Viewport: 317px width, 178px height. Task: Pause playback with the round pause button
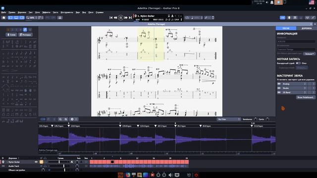pyautogui.click(x=120, y=18)
